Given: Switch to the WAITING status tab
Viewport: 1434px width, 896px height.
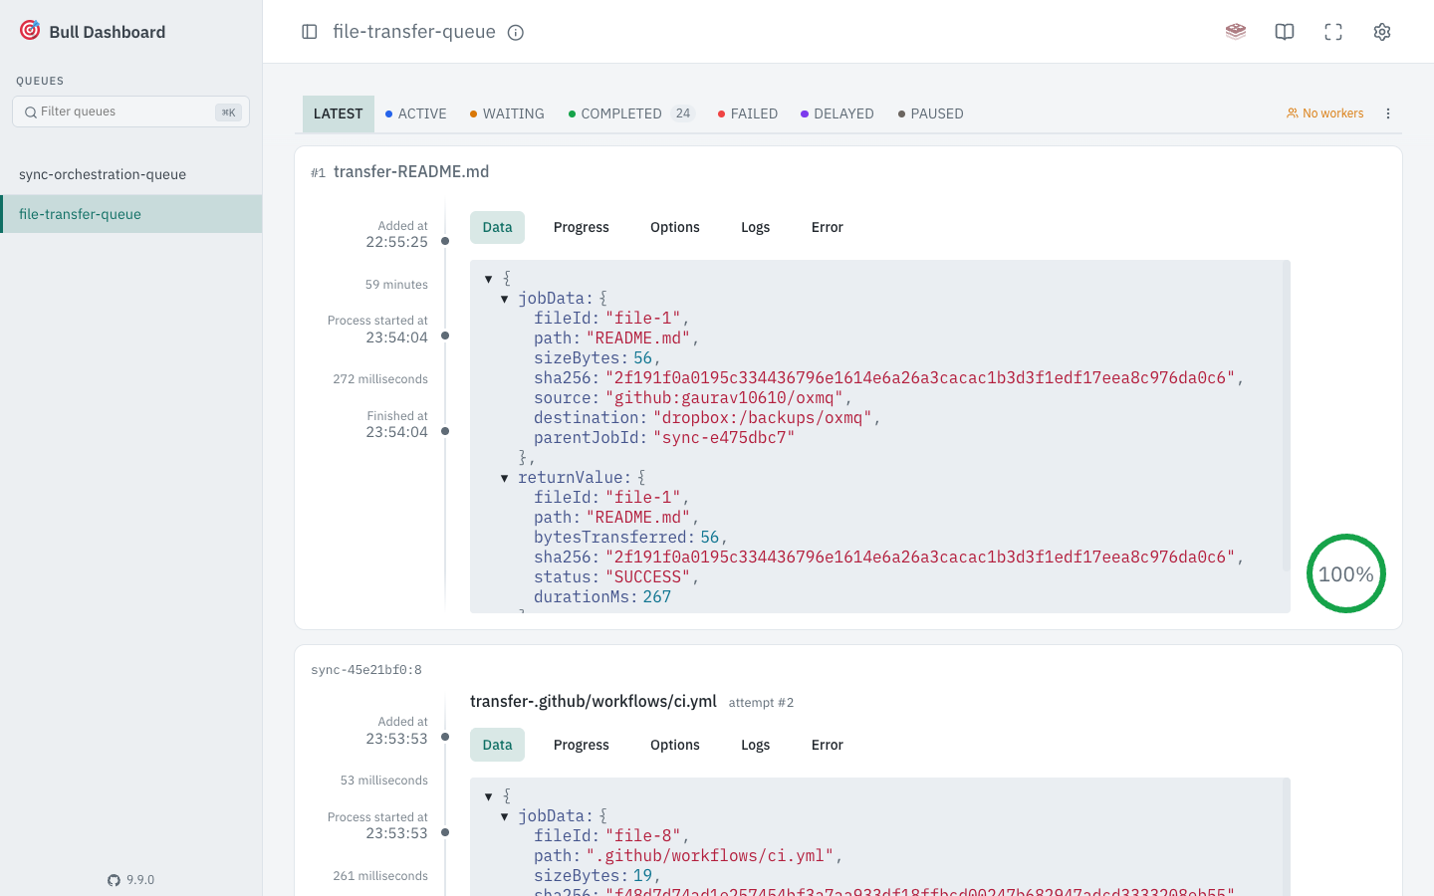Looking at the screenshot, I should pos(507,113).
